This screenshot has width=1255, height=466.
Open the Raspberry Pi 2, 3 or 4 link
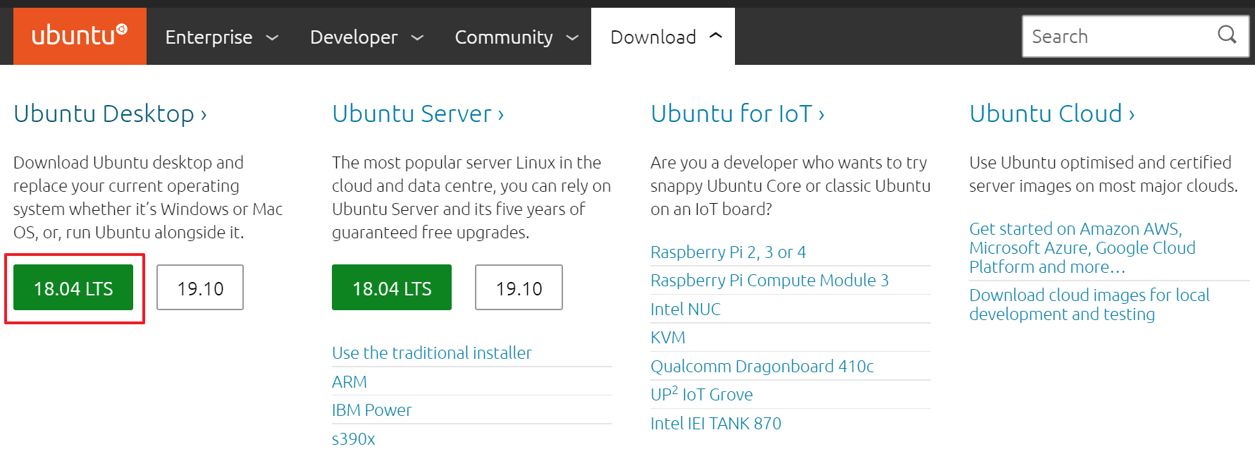[x=728, y=252]
